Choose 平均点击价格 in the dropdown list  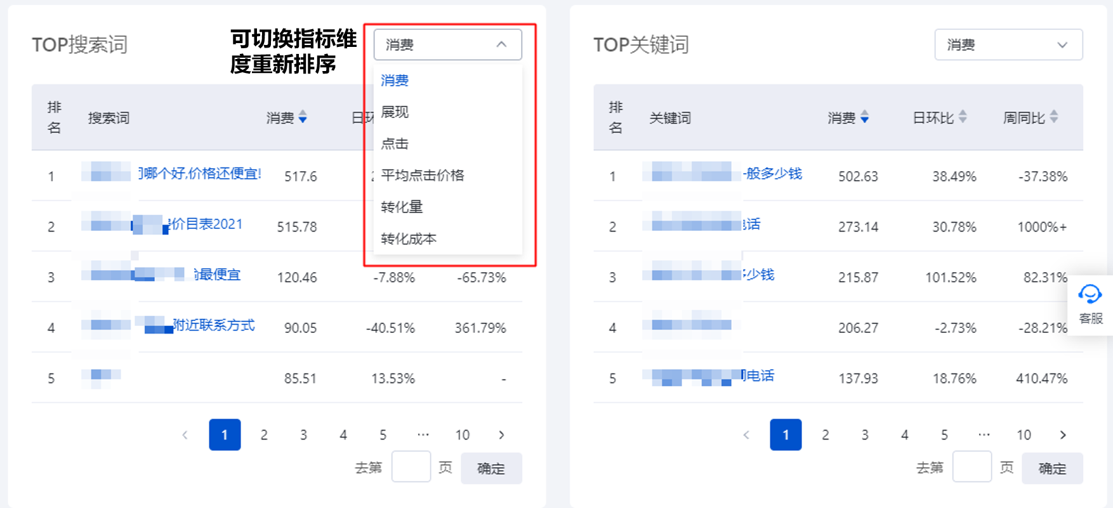coord(423,176)
